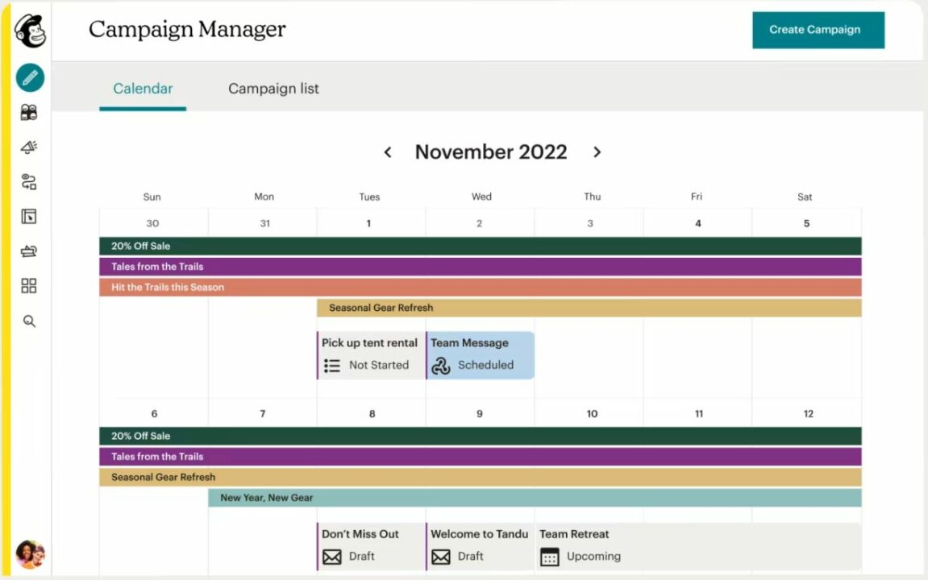Switch to the Calendar tab
Viewport: 928px width, 580px height.
click(x=143, y=89)
